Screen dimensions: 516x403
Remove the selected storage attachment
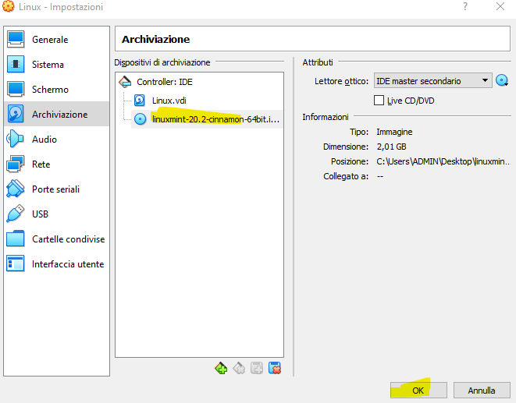pos(275,368)
